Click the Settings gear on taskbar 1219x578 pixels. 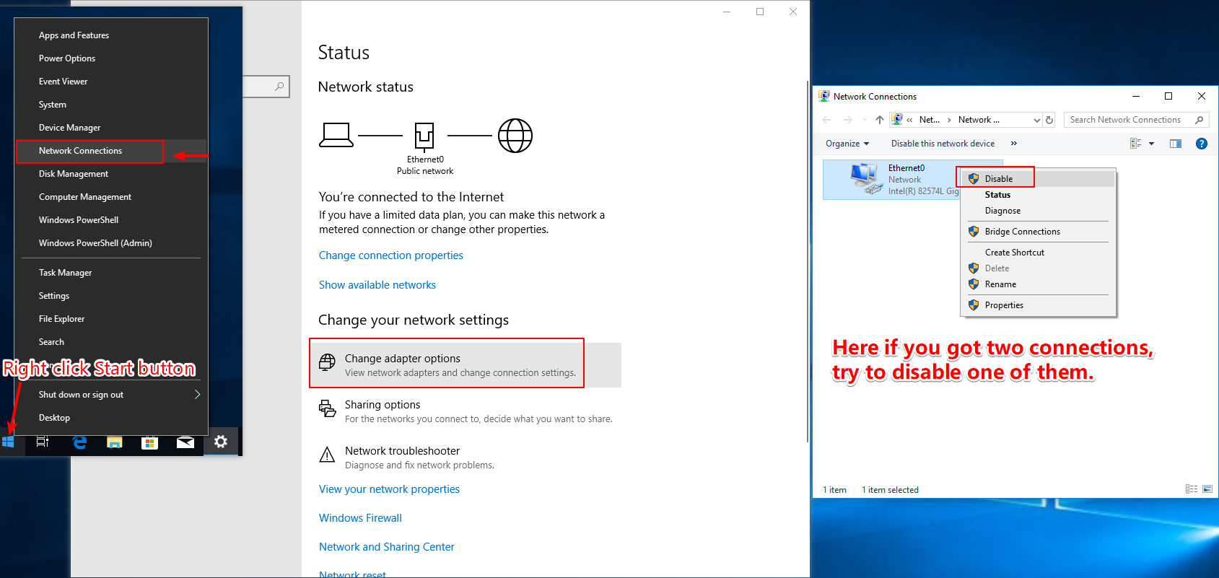coord(221,442)
